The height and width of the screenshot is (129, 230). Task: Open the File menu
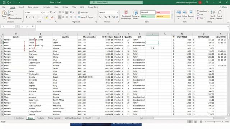pyautogui.click(x=4, y=7)
